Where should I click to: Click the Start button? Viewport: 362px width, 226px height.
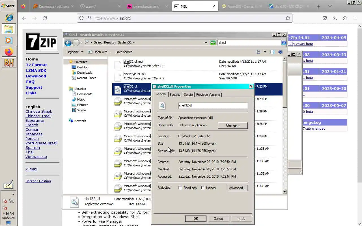click(8, 6)
